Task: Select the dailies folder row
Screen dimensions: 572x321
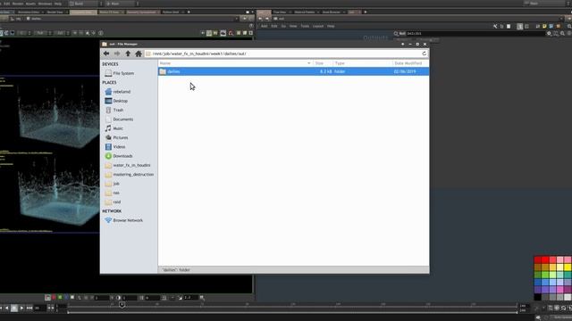Action: point(293,71)
